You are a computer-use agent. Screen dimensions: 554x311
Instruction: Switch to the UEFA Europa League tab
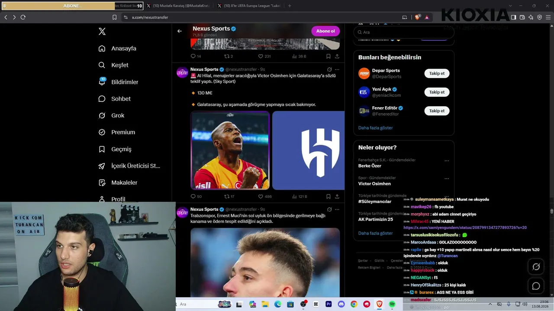click(x=249, y=6)
